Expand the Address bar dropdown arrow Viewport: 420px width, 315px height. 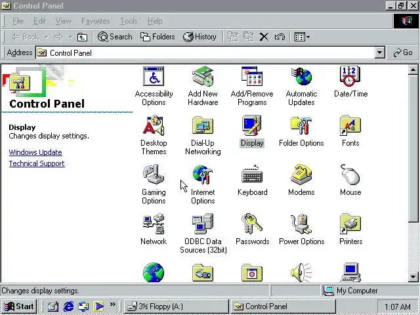pyautogui.click(x=379, y=52)
